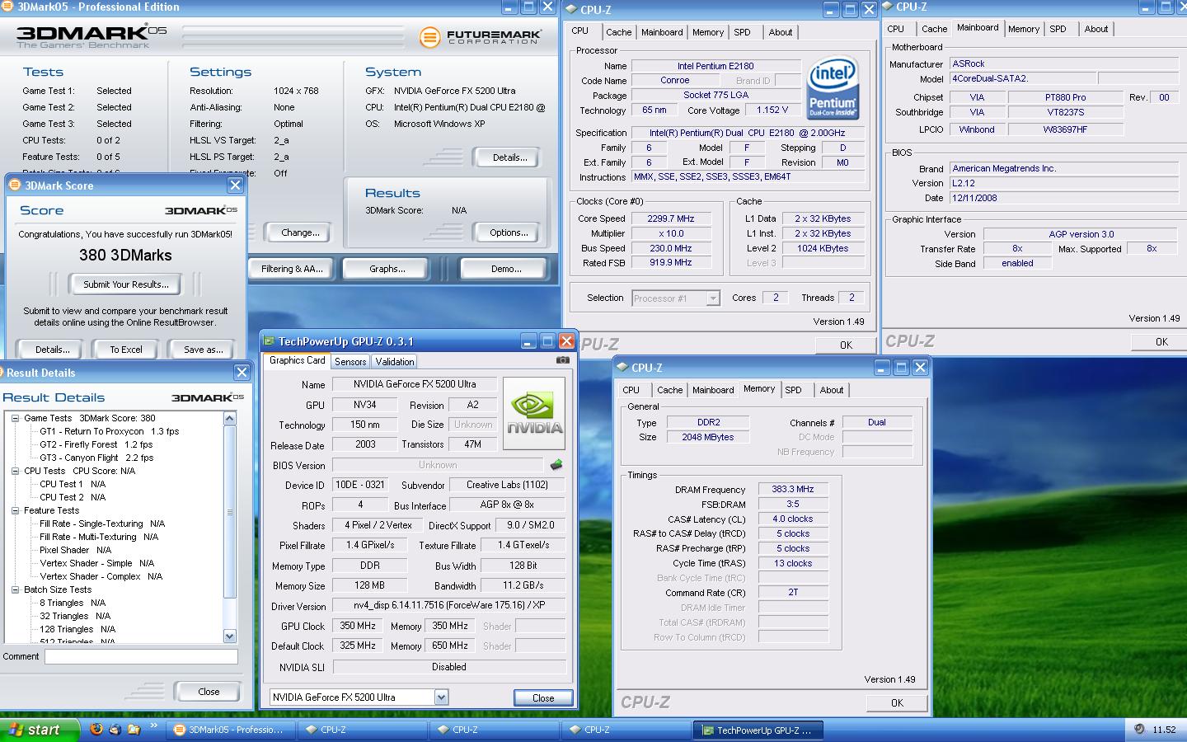Image resolution: width=1187 pixels, height=742 pixels.
Task: Close the 3DMark Score dialog
Action: pos(235,185)
